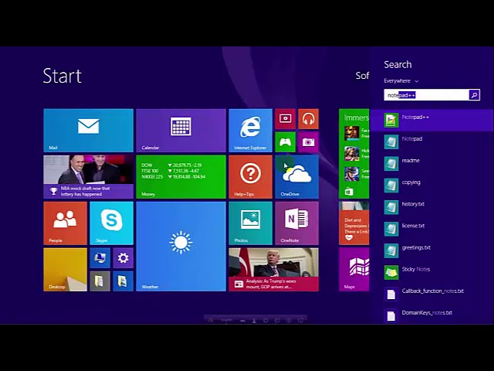Open the license.txt search result
Screen dimensions: 494x371
click(x=431, y=229)
